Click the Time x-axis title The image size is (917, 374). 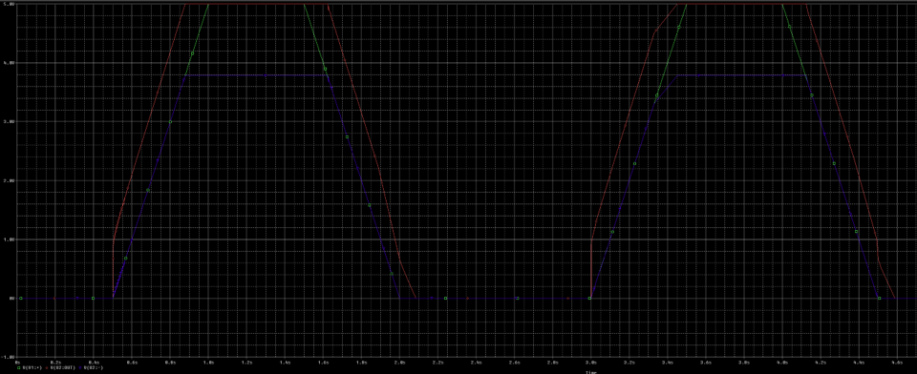coord(591,372)
